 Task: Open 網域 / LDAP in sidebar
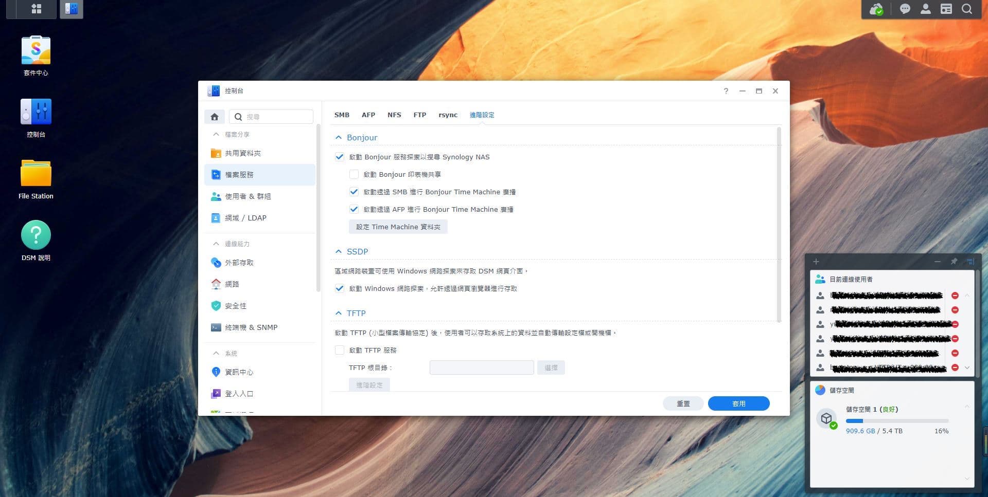click(260, 218)
